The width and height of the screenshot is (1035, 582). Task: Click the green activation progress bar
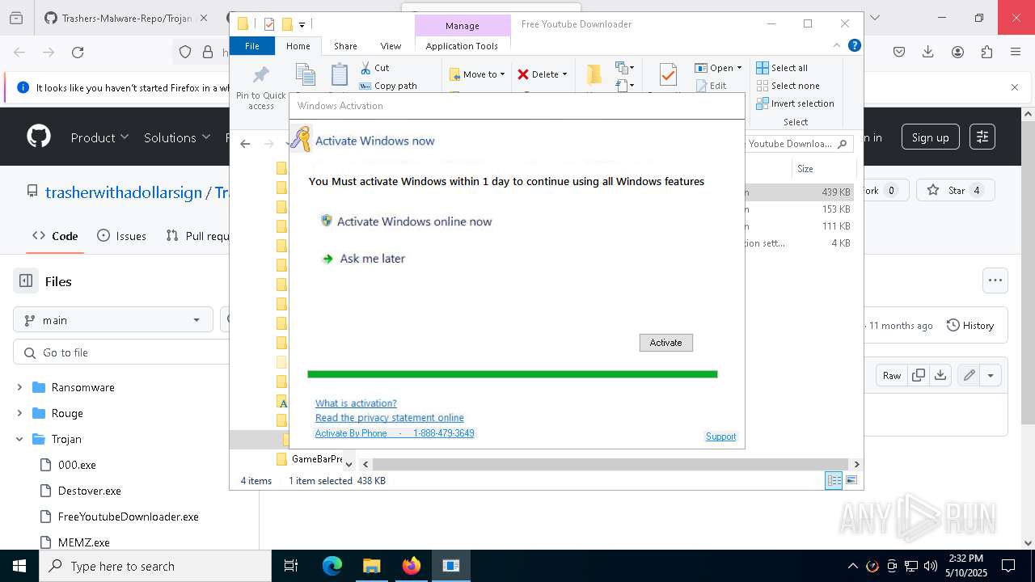click(x=512, y=374)
